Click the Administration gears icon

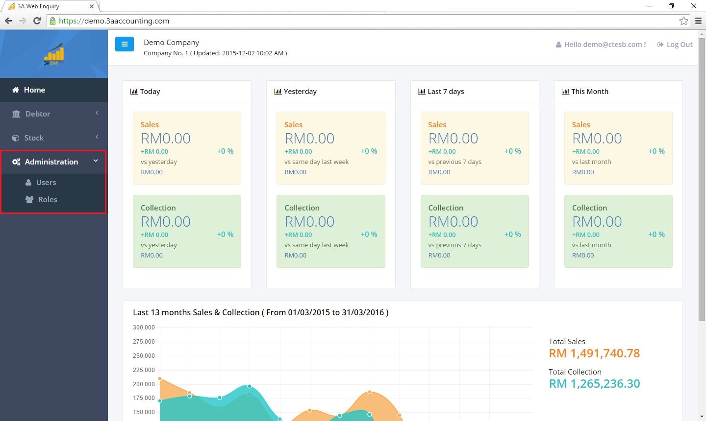pyautogui.click(x=16, y=162)
